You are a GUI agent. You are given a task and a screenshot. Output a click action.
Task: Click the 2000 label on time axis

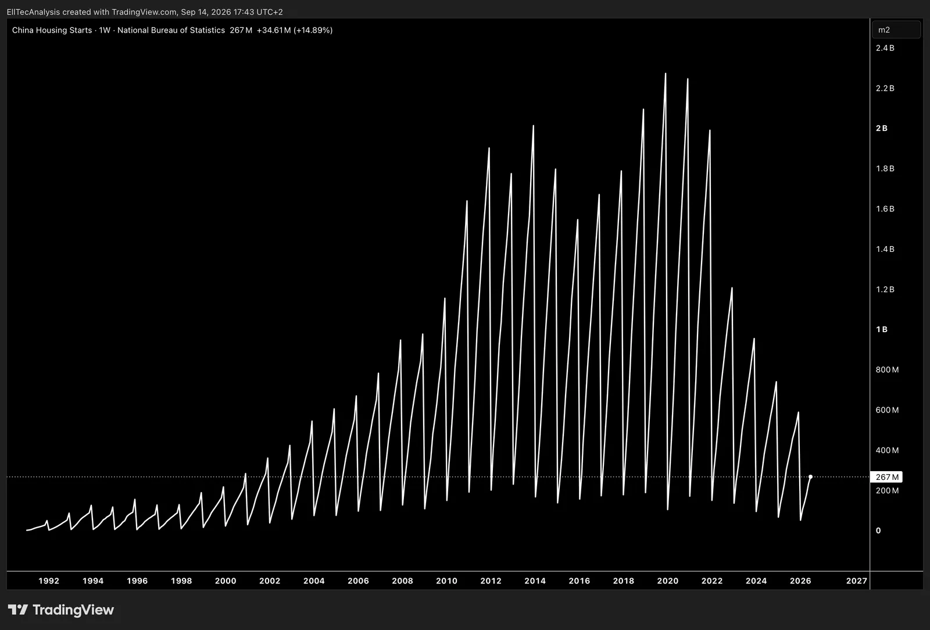click(226, 581)
